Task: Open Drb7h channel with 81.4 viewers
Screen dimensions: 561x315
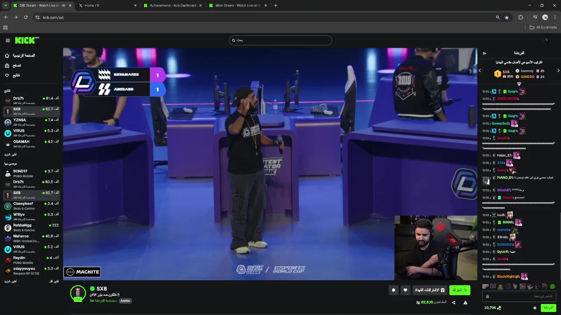Action: point(31,100)
